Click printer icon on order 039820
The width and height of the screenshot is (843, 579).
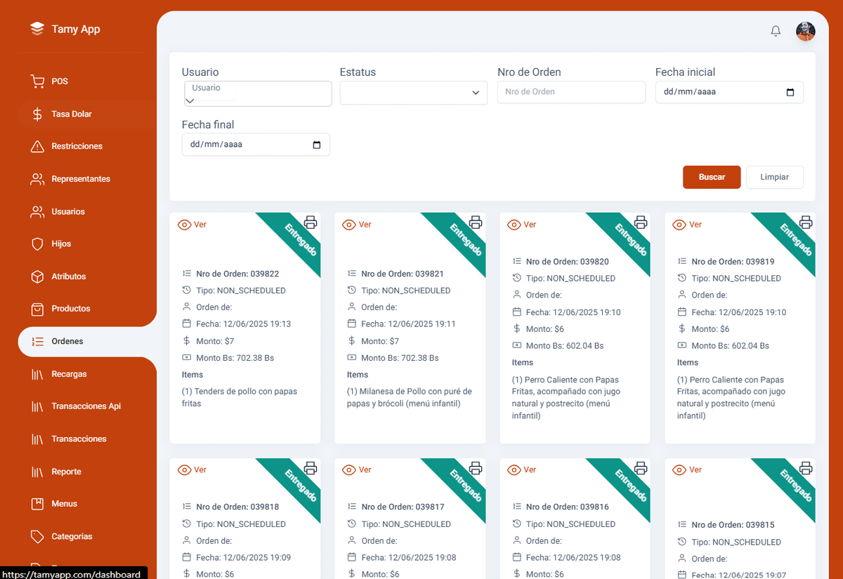click(x=641, y=222)
